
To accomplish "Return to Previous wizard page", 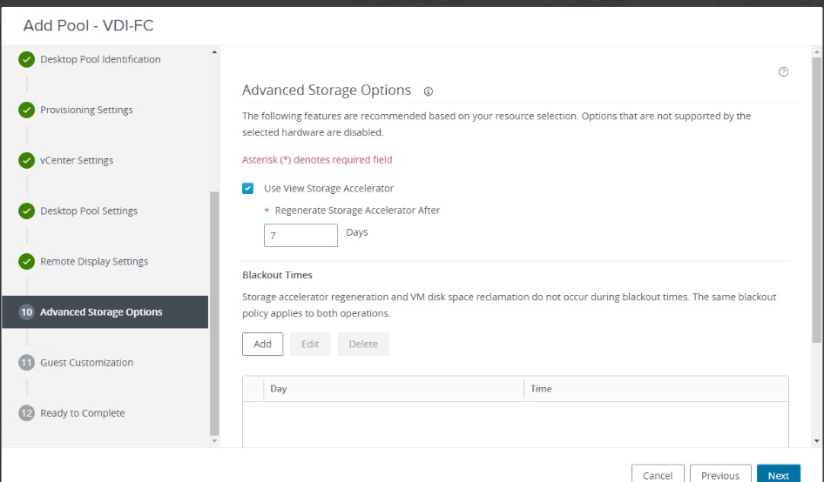I will coord(720,475).
